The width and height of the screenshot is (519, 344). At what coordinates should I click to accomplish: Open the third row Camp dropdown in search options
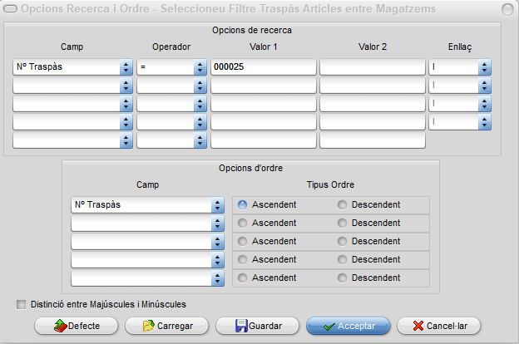tap(72, 104)
